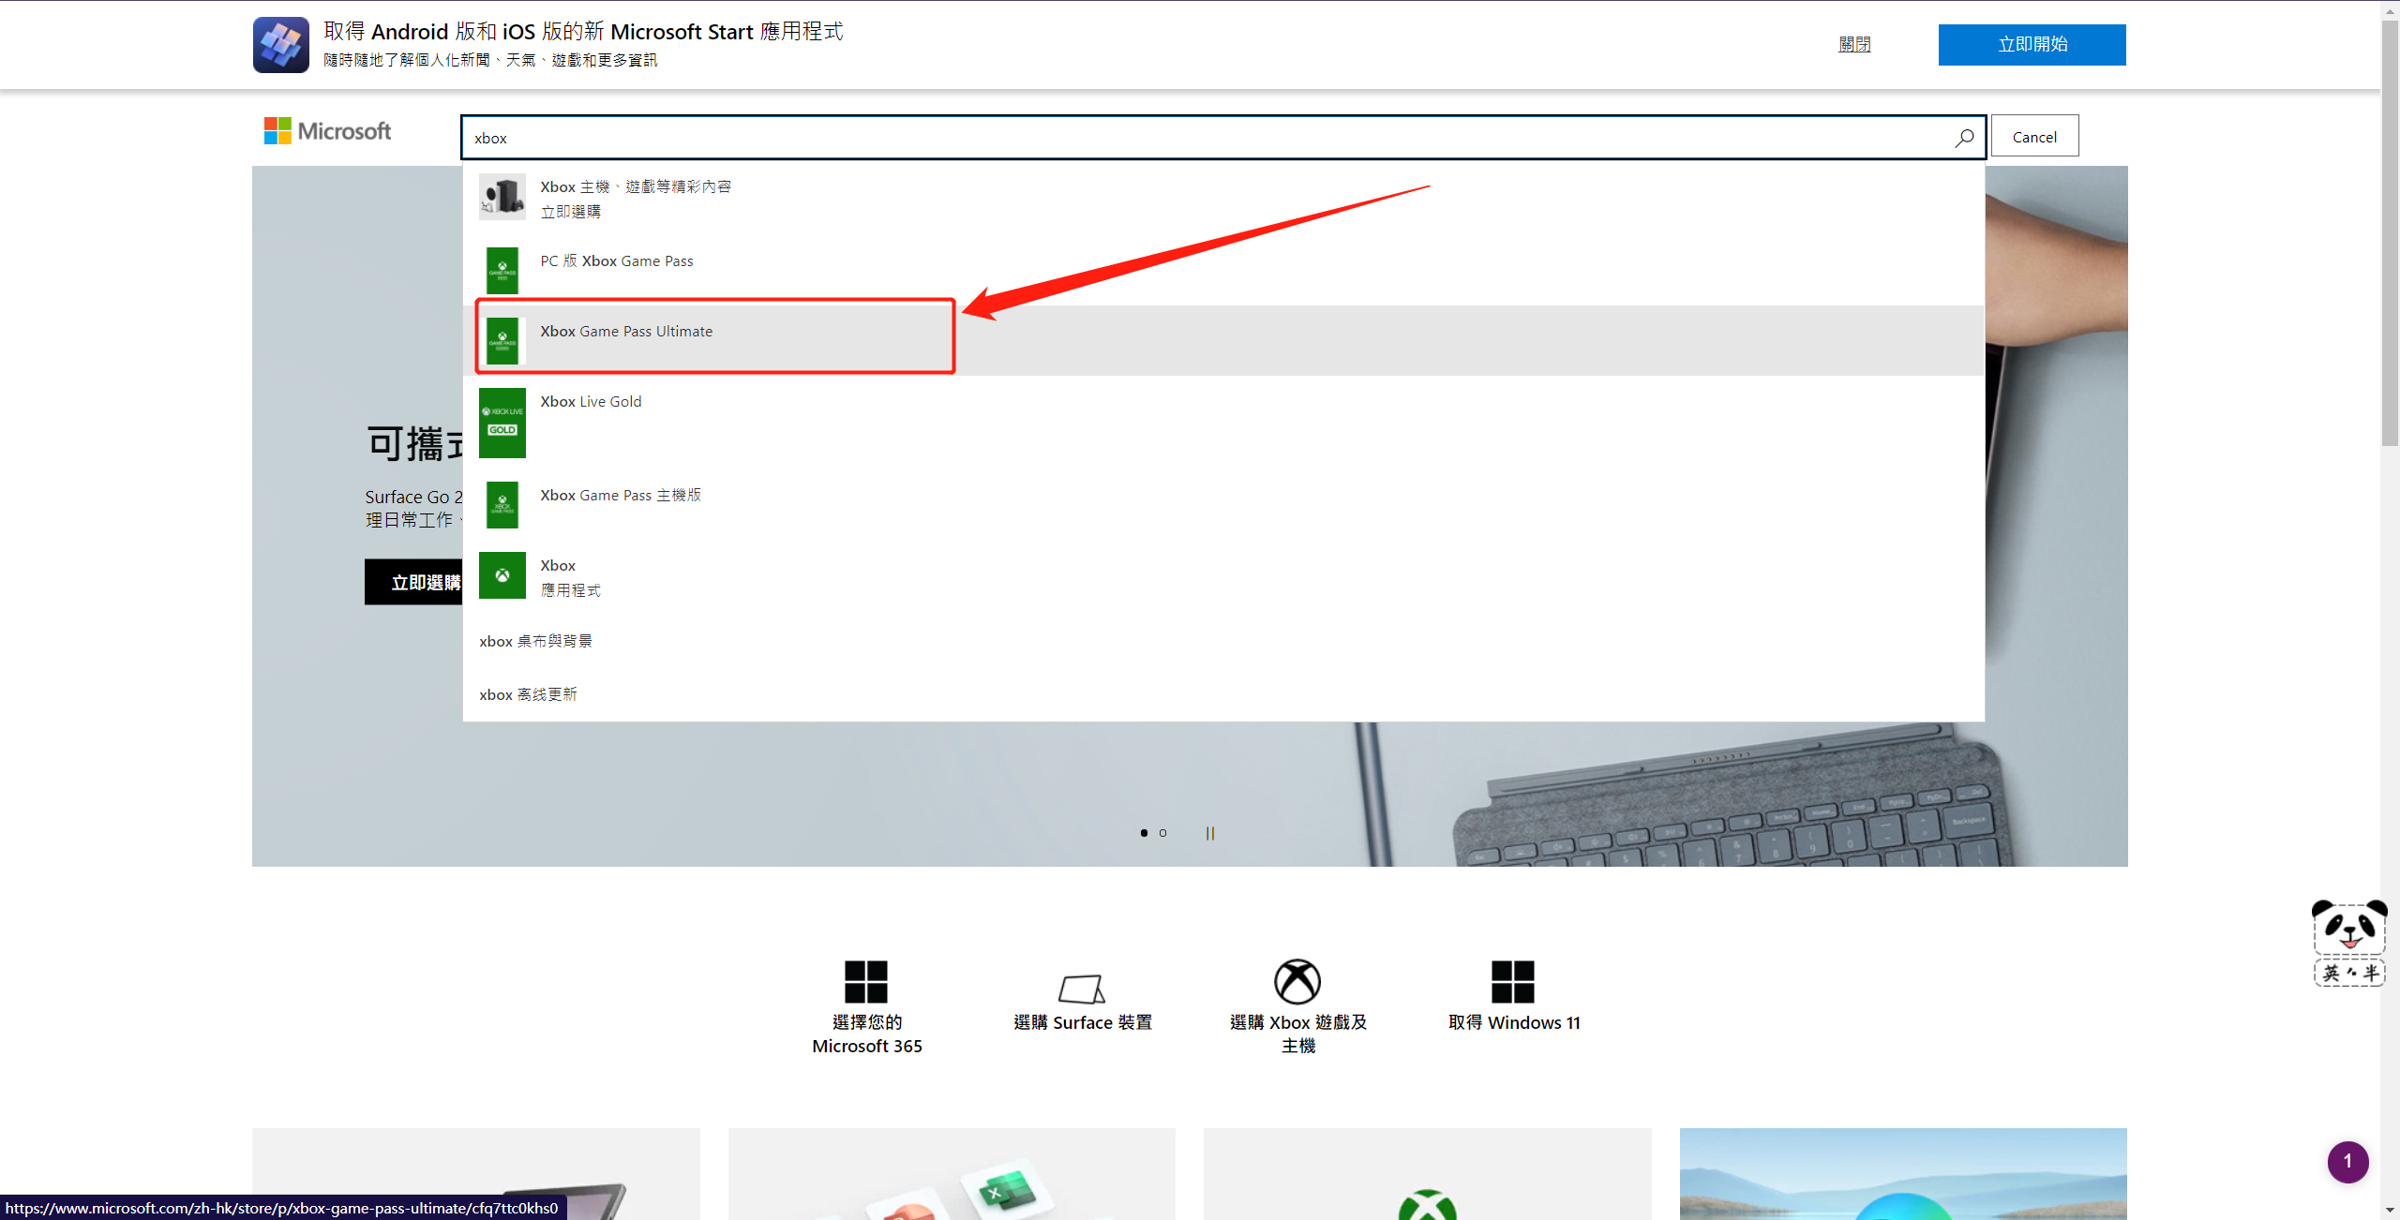Viewport: 2400px width, 1220px height.
Task: Click the panda input method icon
Action: point(2349,943)
